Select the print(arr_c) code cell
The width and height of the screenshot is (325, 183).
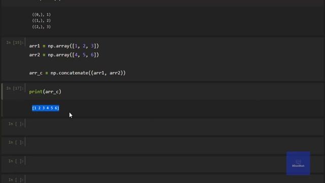[x=174, y=91]
